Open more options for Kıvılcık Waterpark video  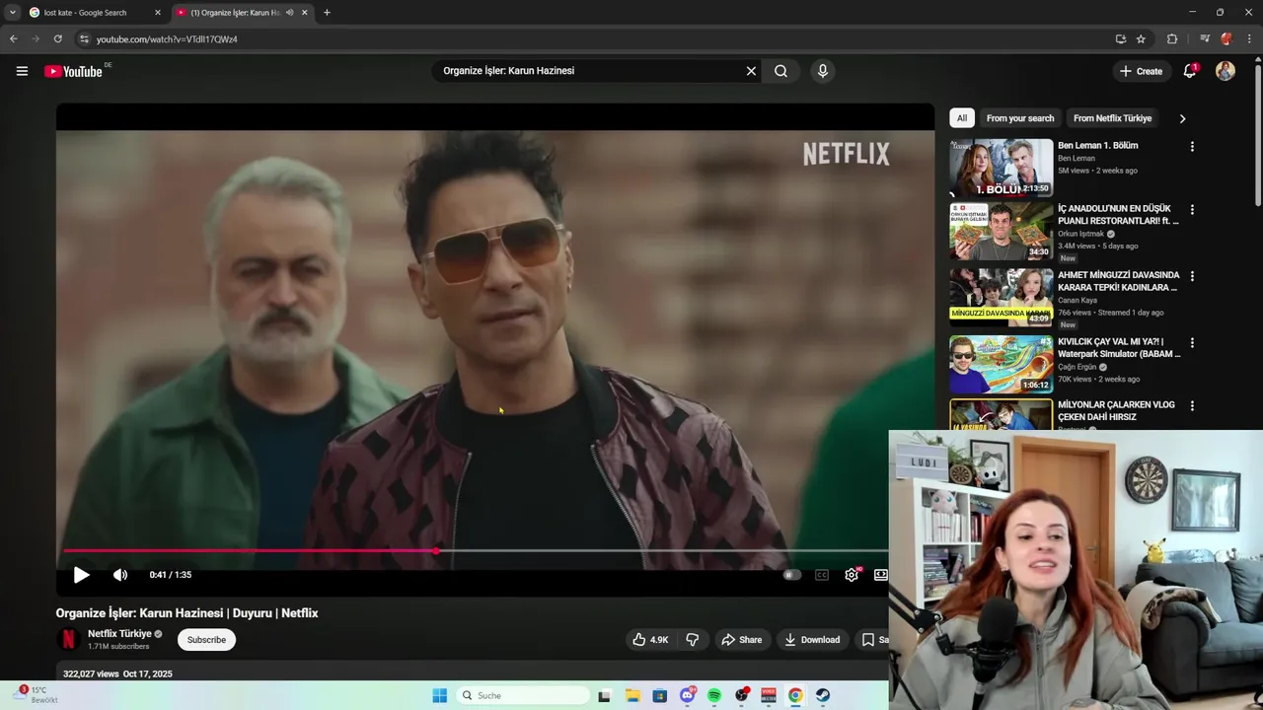1192,342
